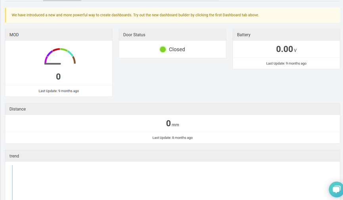343x200 pixels.
Task: Click the trend chart vertical axis line
Action: [12, 183]
